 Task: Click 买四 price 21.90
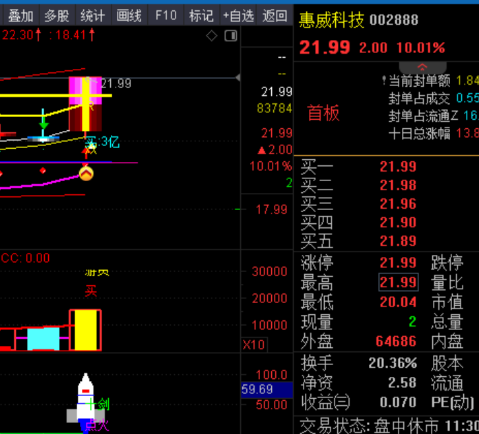coord(398,223)
